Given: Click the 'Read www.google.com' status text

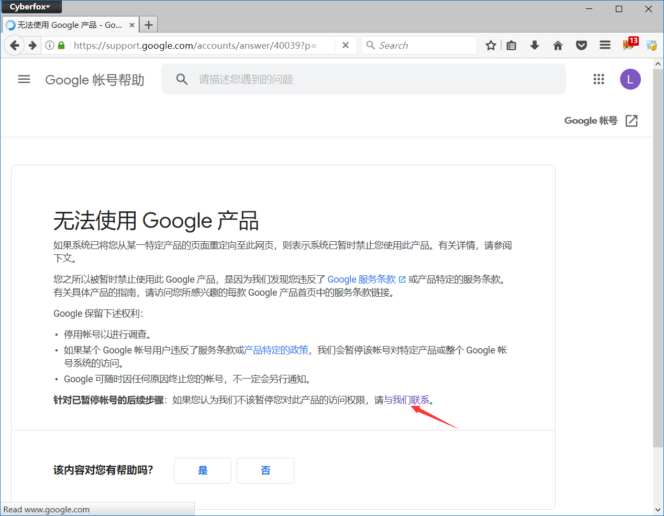Looking at the screenshot, I should click(x=46, y=510).
